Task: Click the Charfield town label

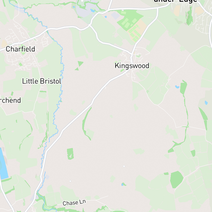Action: (x=20, y=49)
